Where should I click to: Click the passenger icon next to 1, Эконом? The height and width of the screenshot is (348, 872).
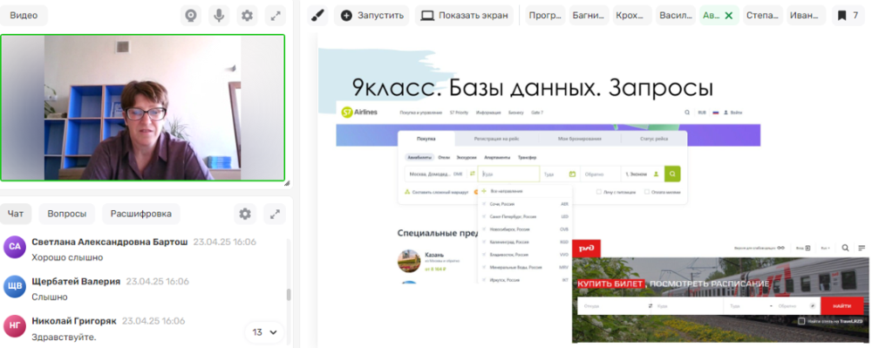tap(657, 174)
